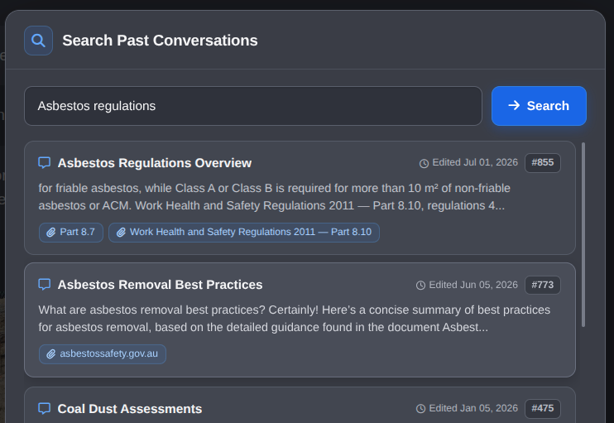The image size is (614, 423).
Task: Click the #475 badge
Action: click(542, 408)
